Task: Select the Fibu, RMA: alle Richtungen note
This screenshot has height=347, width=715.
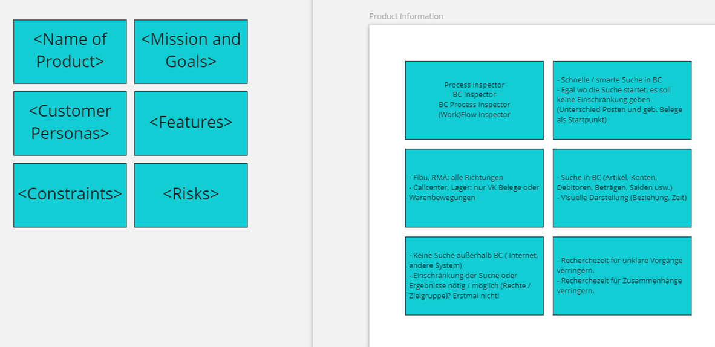Action: click(x=474, y=188)
